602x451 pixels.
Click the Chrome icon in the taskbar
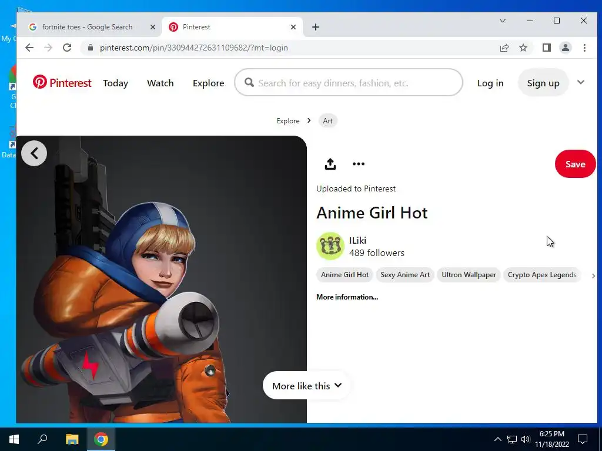[x=101, y=439]
